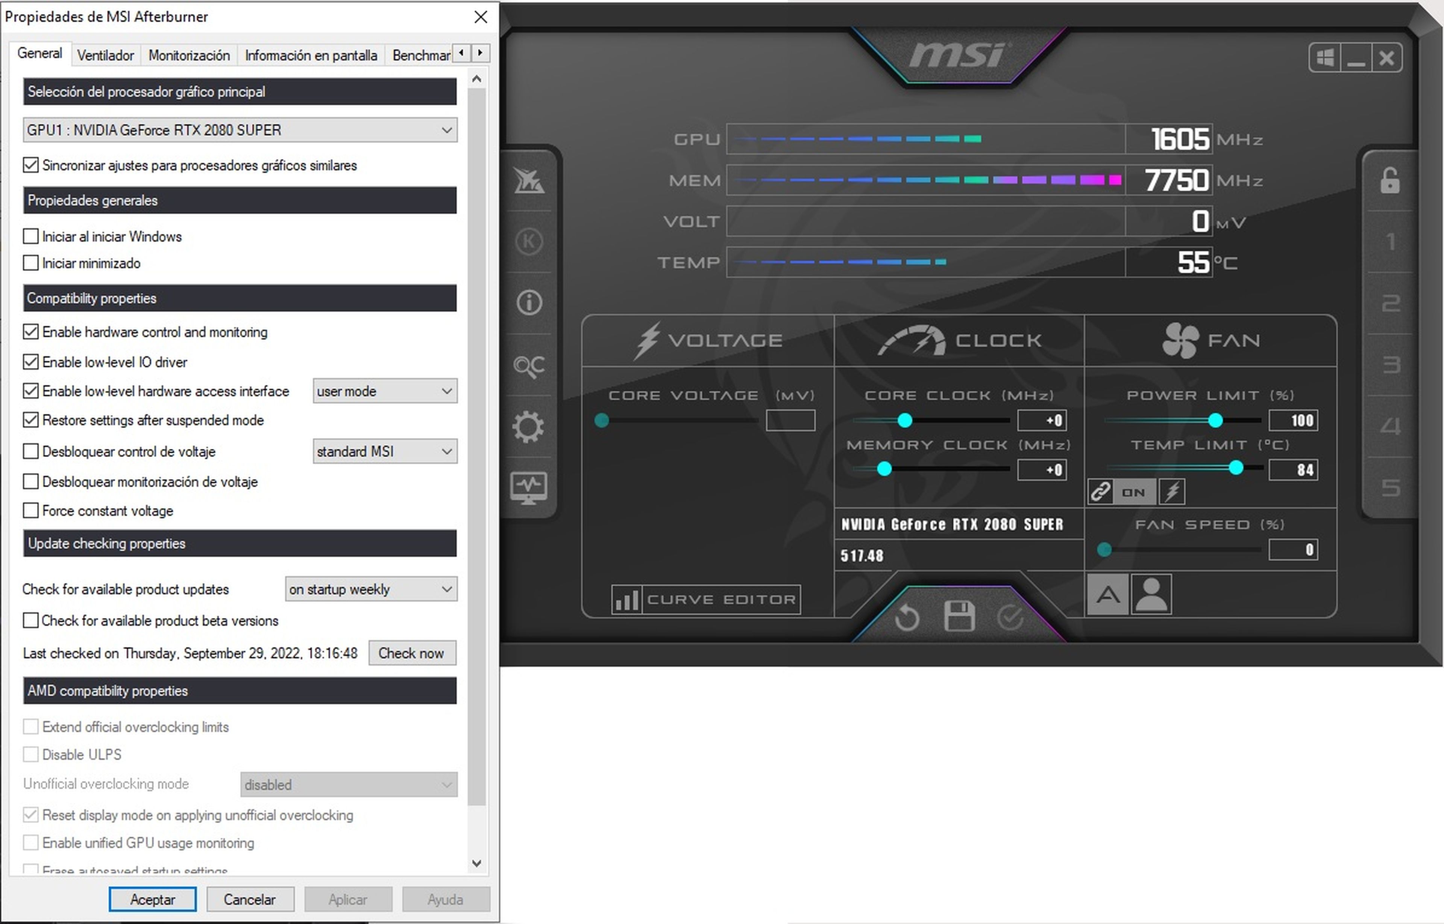Image resolution: width=1444 pixels, height=924 pixels.
Task: Uncheck Restore settings after suspended mode
Action: click(x=30, y=420)
